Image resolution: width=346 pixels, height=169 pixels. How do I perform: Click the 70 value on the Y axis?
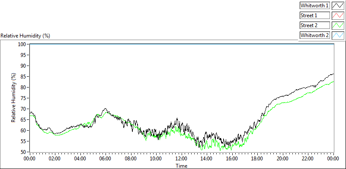(x=23, y=109)
